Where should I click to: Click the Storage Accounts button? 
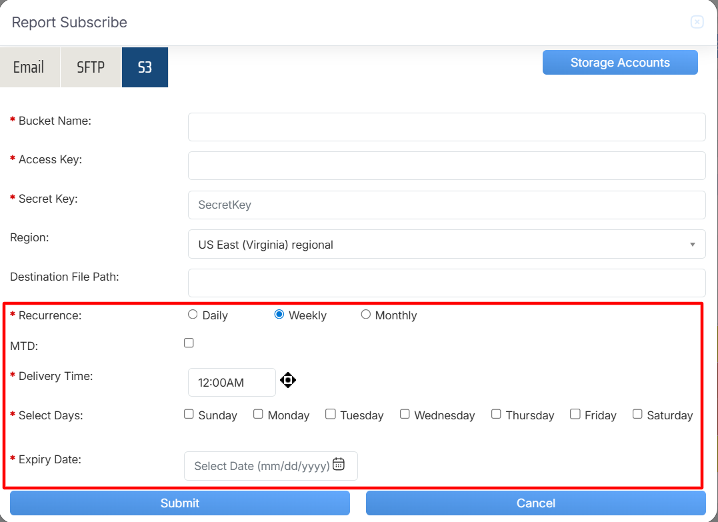[x=620, y=63]
